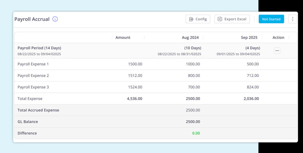
Task: Click Difference row to toggle reconciliation detail
Action: tap(27, 133)
